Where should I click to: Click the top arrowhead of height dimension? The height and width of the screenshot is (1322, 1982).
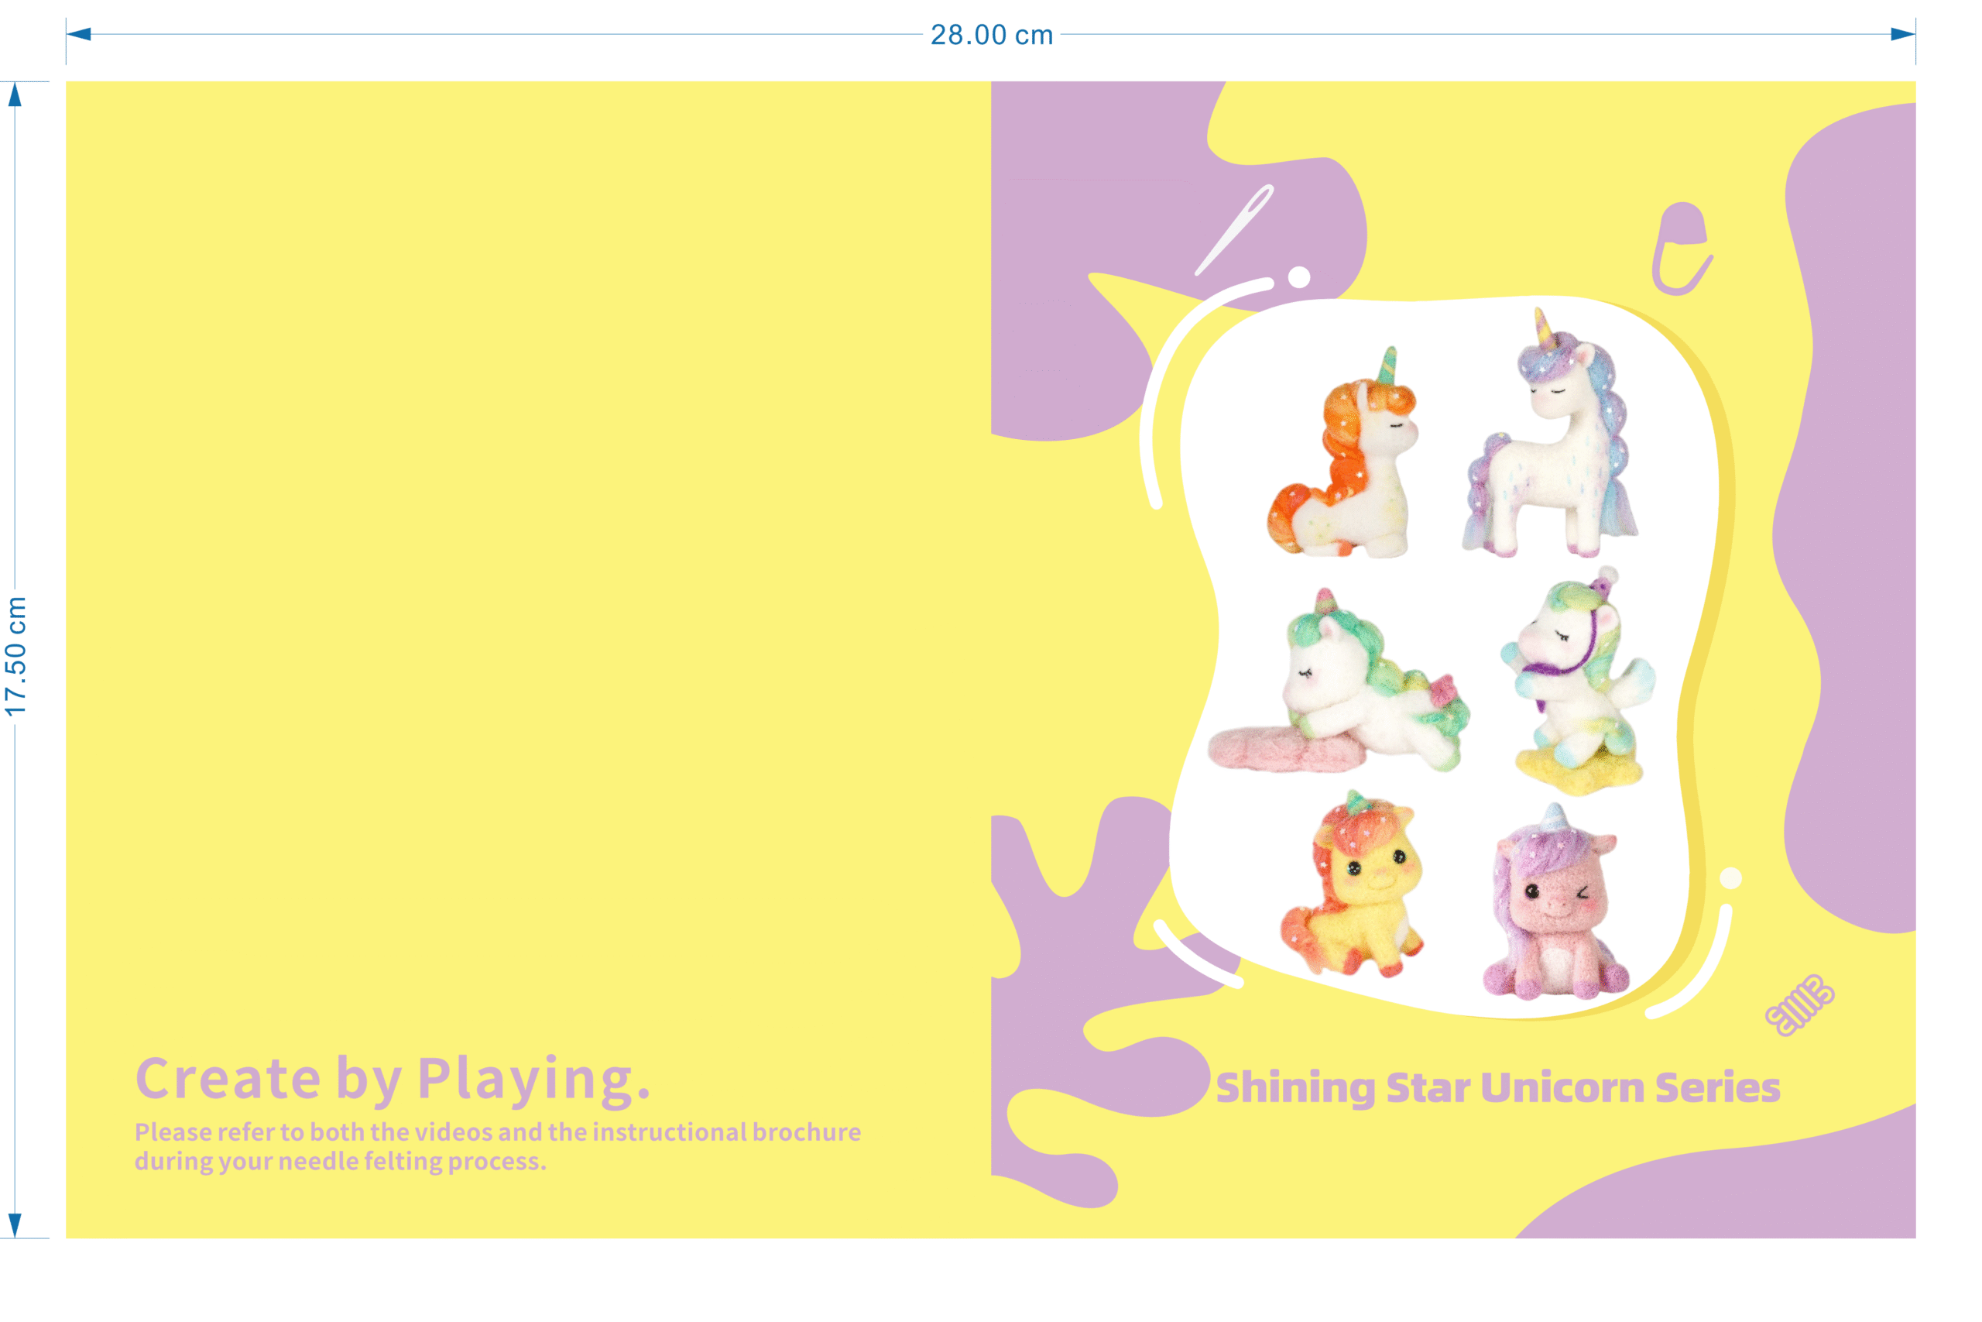(x=15, y=94)
